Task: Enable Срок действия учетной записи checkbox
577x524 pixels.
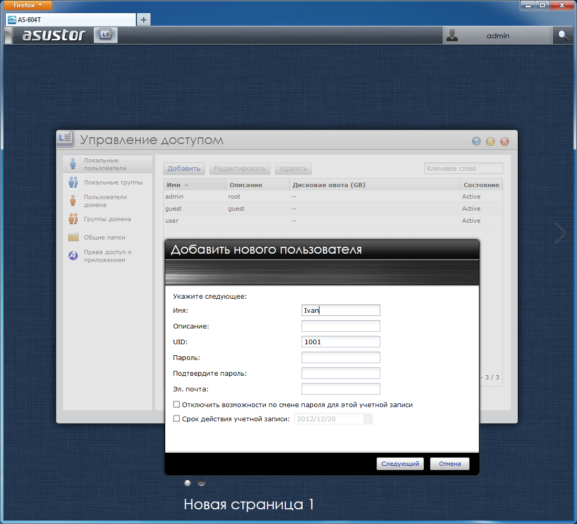Action: point(177,419)
